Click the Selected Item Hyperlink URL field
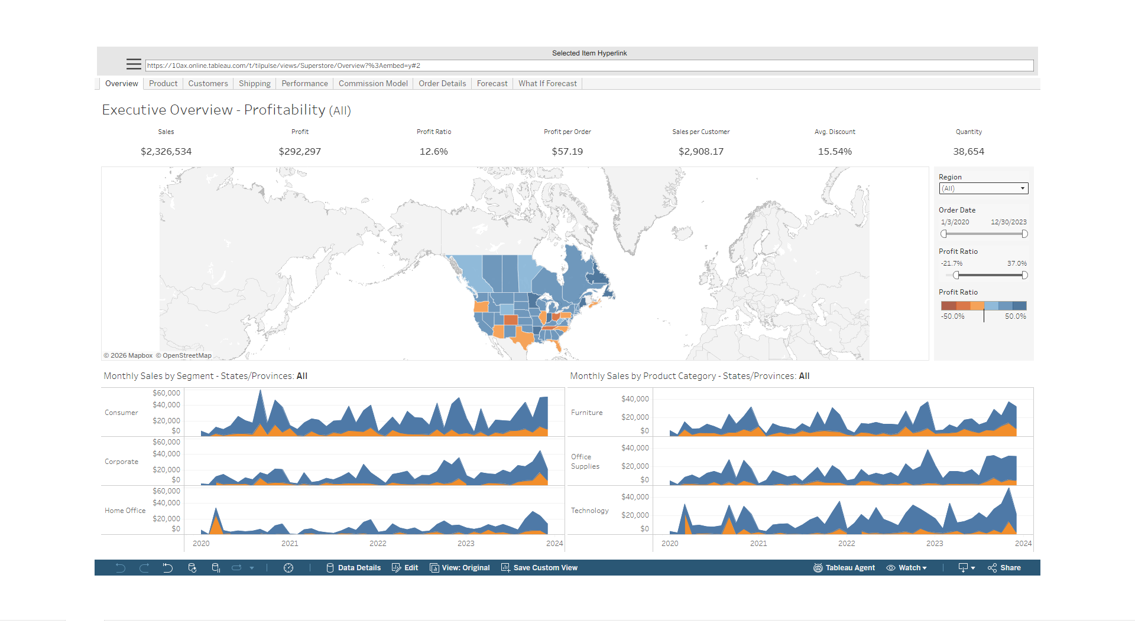 point(589,66)
